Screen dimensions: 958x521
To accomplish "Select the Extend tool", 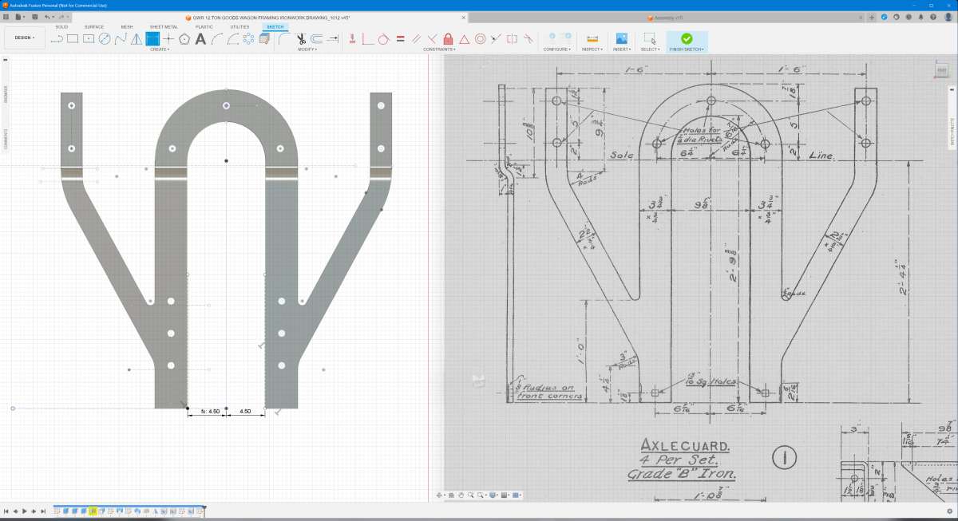I will coord(333,37).
